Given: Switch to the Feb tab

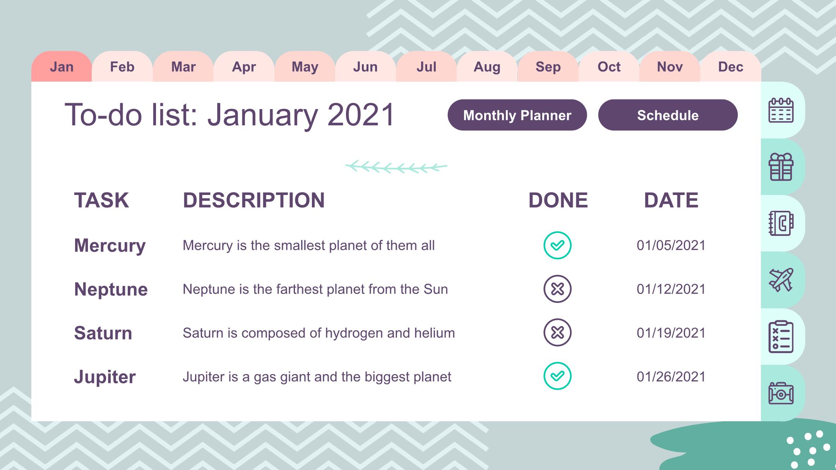Looking at the screenshot, I should 122,67.
